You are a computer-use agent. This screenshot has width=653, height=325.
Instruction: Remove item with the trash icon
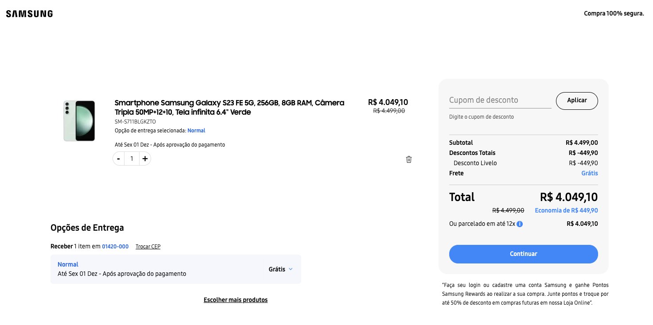click(x=409, y=159)
